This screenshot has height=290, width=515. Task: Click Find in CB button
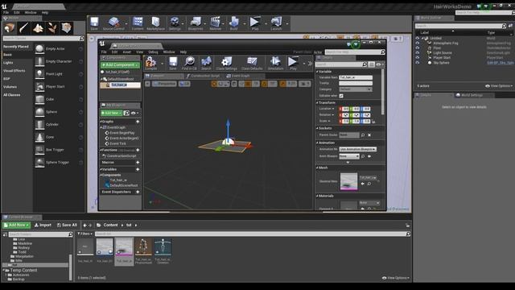point(189,63)
